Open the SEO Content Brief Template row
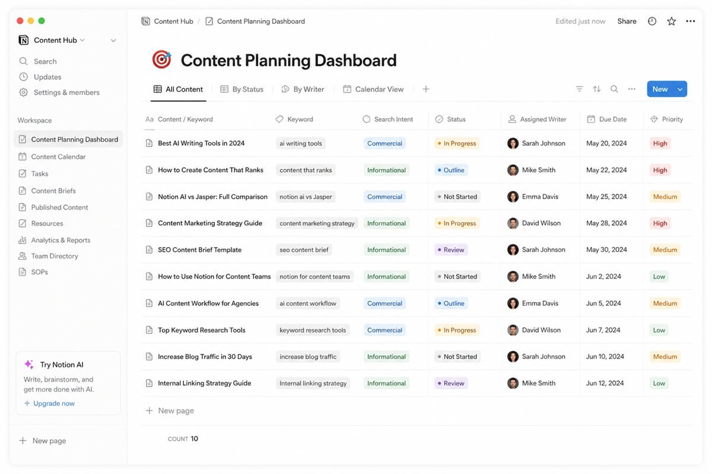 click(199, 250)
